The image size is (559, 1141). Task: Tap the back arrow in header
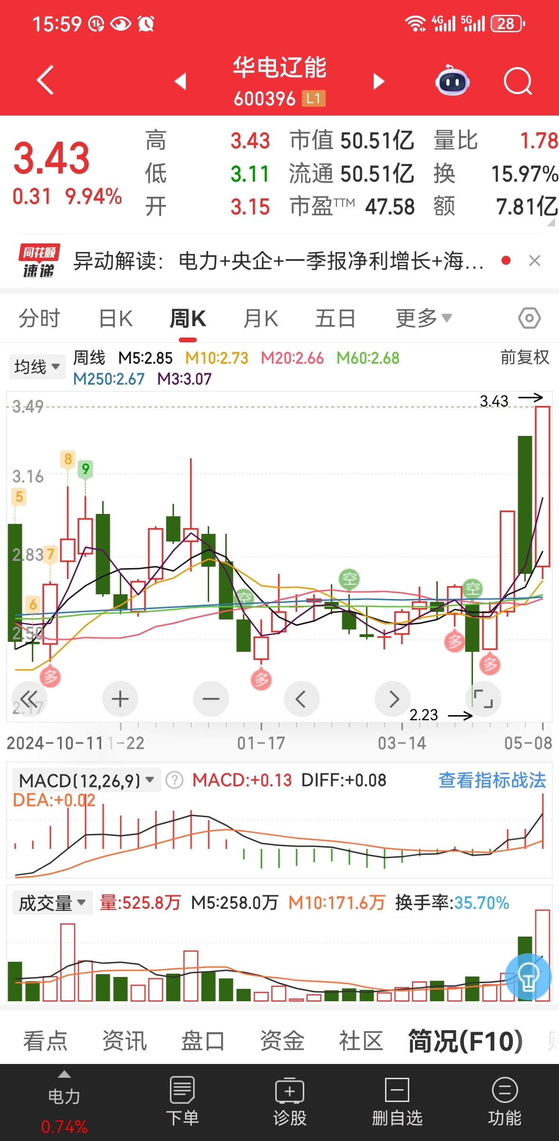(45, 81)
